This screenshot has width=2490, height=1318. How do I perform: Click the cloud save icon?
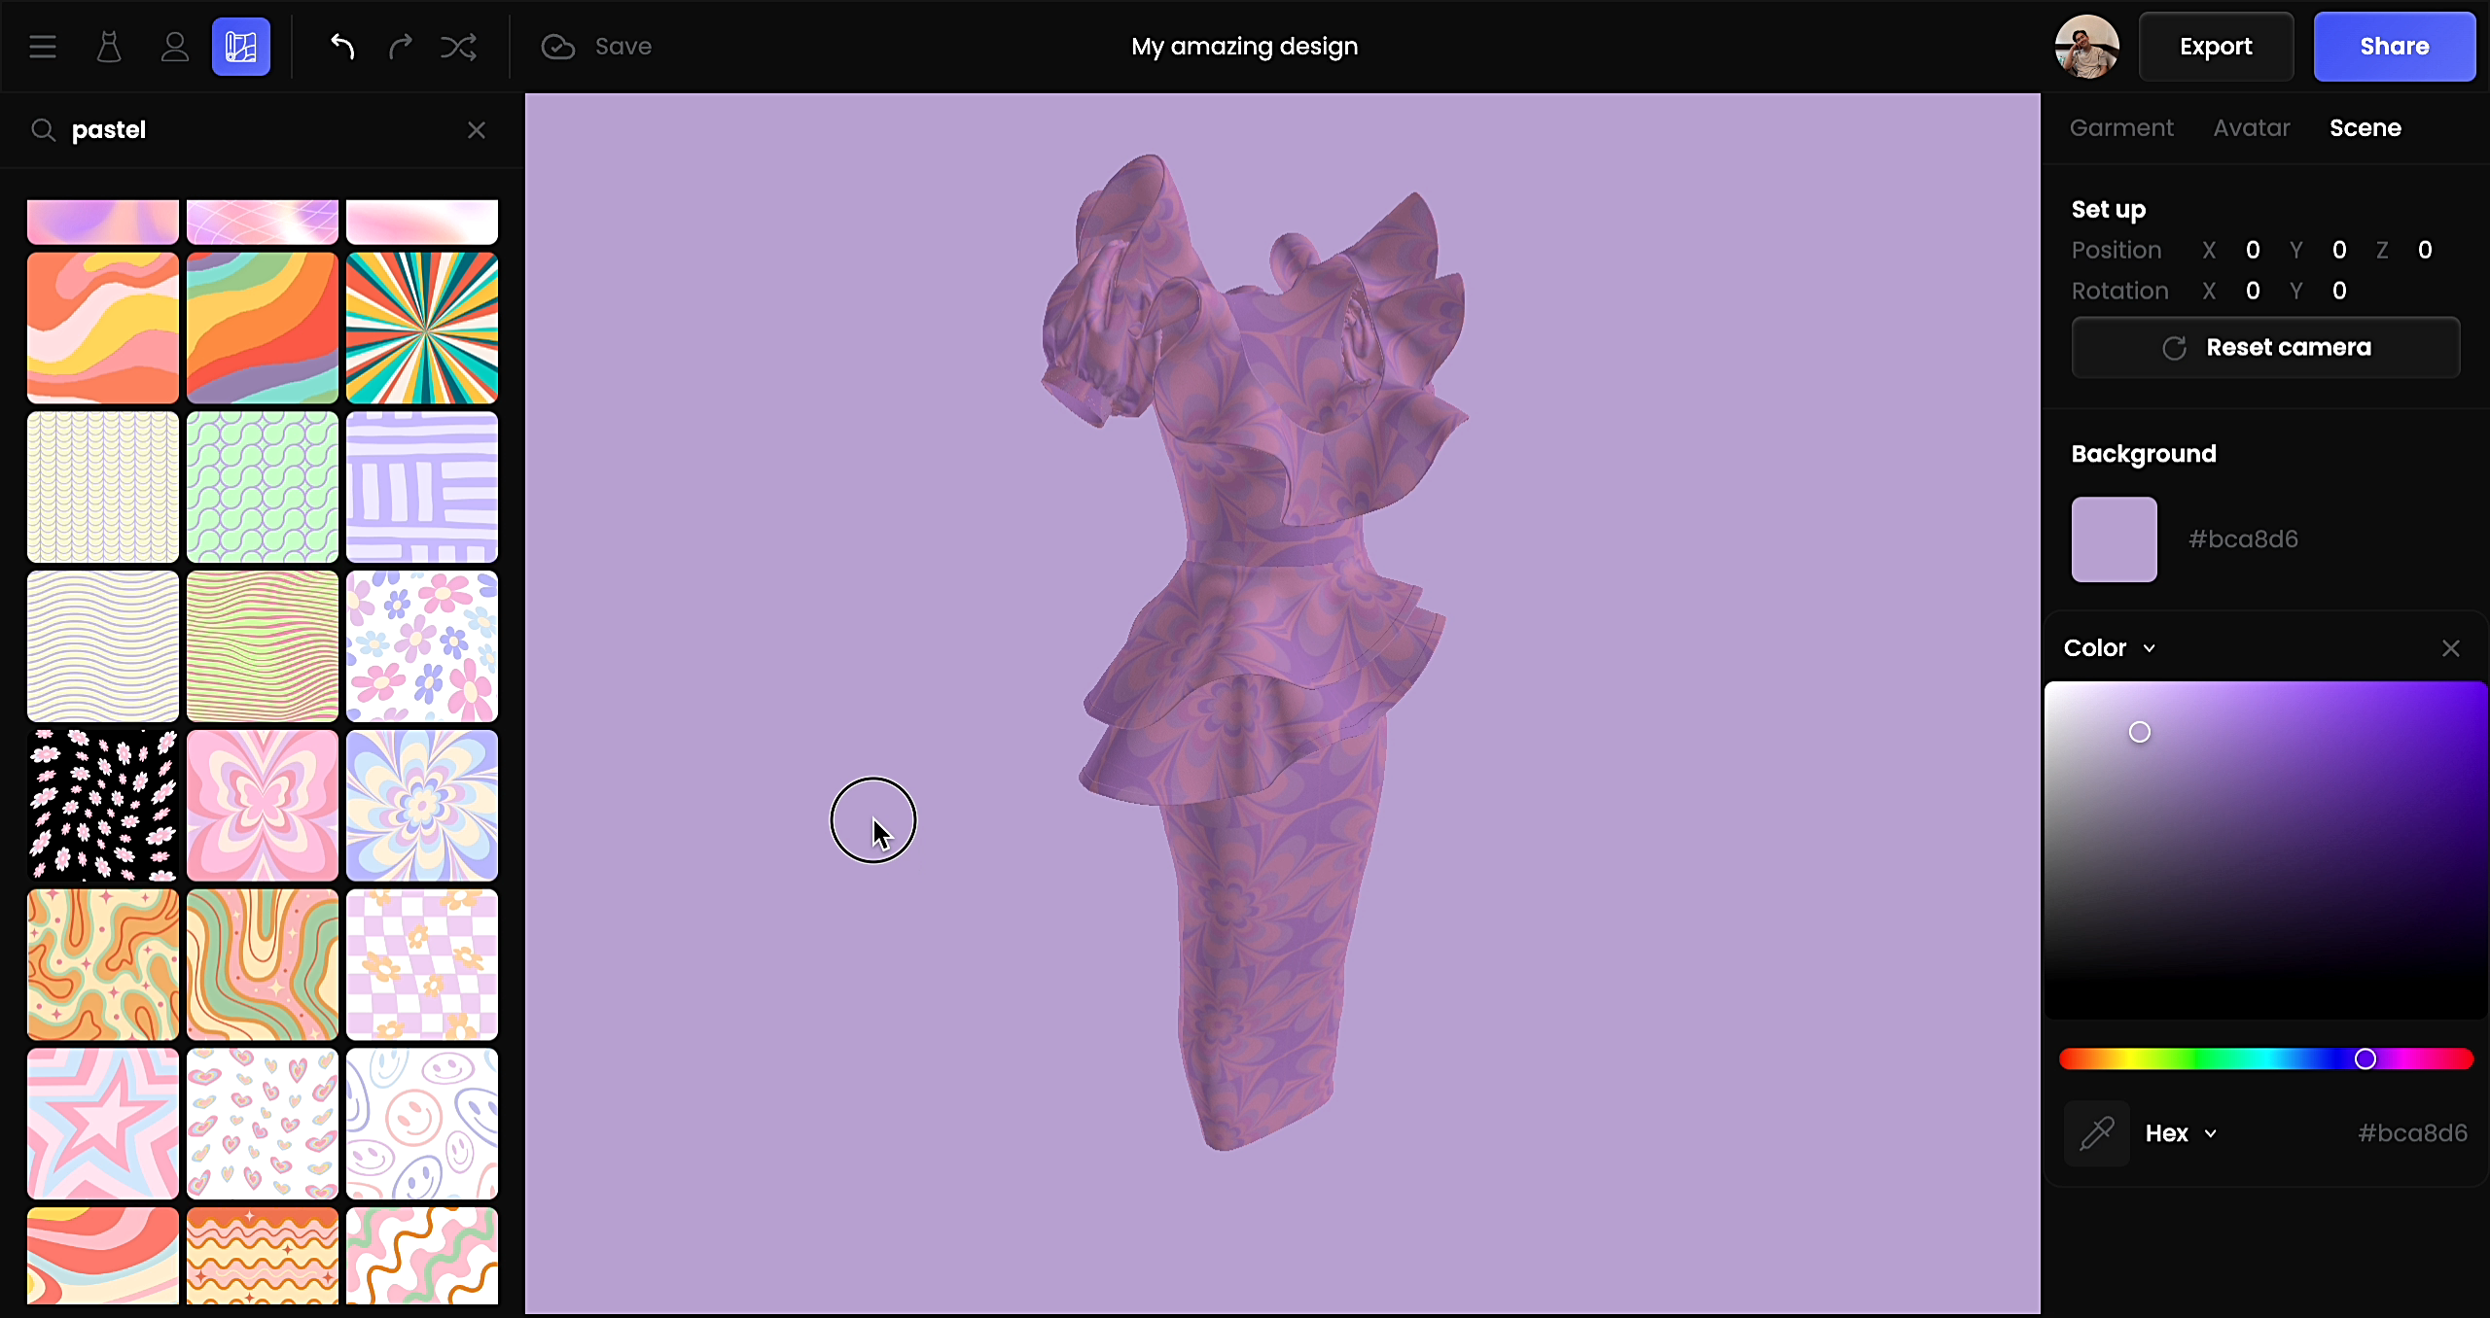(558, 47)
